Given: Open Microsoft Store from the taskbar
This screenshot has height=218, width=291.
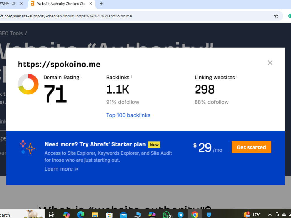Looking at the screenshot, I should pyautogui.click(x=109, y=215).
